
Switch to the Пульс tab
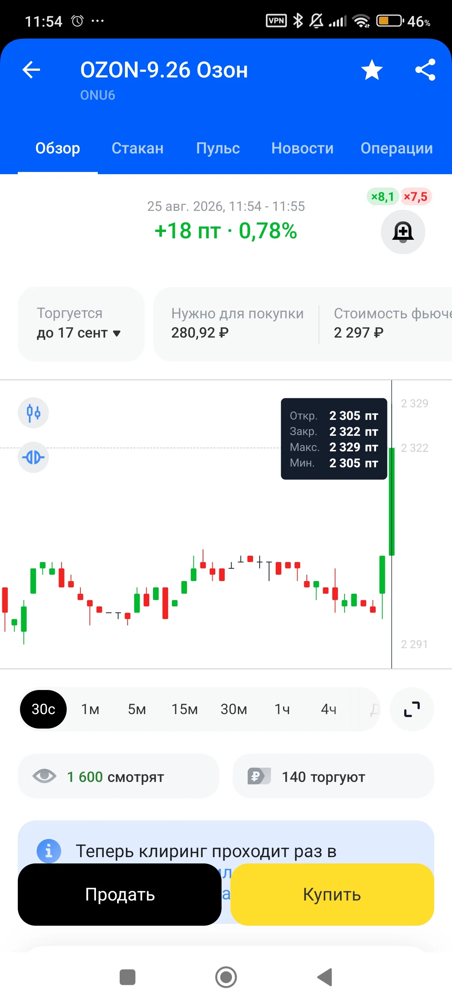click(x=218, y=148)
